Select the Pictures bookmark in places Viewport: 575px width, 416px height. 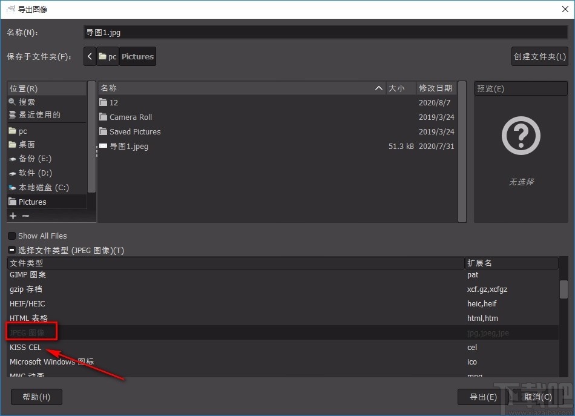(x=47, y=202)
